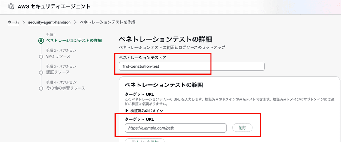Select step 4 その他の学習リソース
The width and height of the screenshot is (341, 142).
tap(66, 88)
